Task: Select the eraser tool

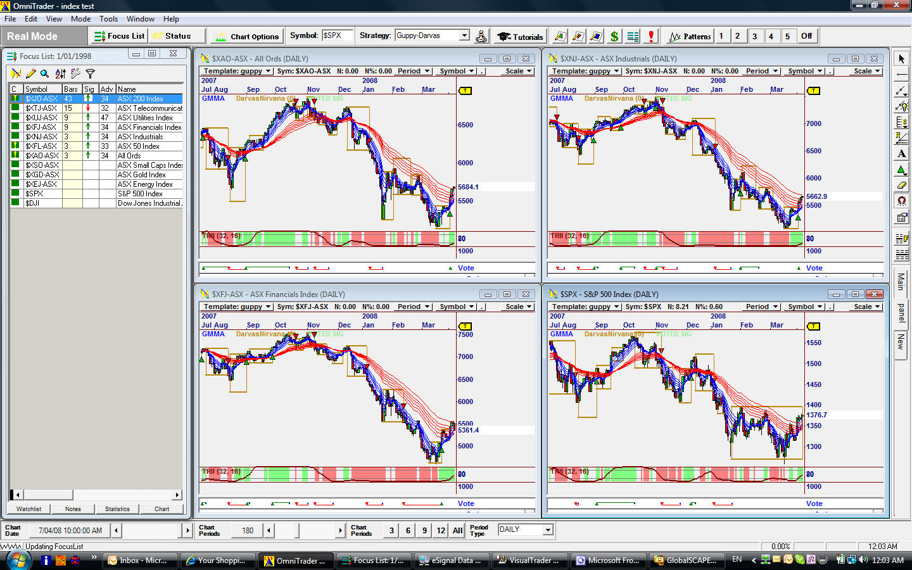Action: (901, 185)
